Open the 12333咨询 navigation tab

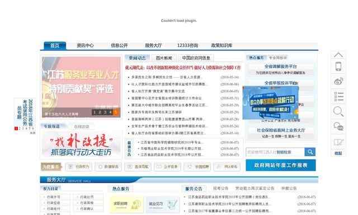coord(188,45)
